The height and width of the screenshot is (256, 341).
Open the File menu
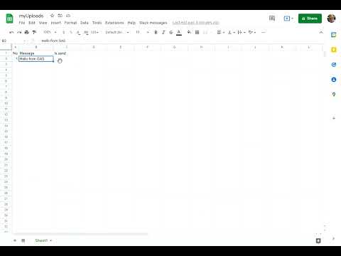(x=22, y=23)
